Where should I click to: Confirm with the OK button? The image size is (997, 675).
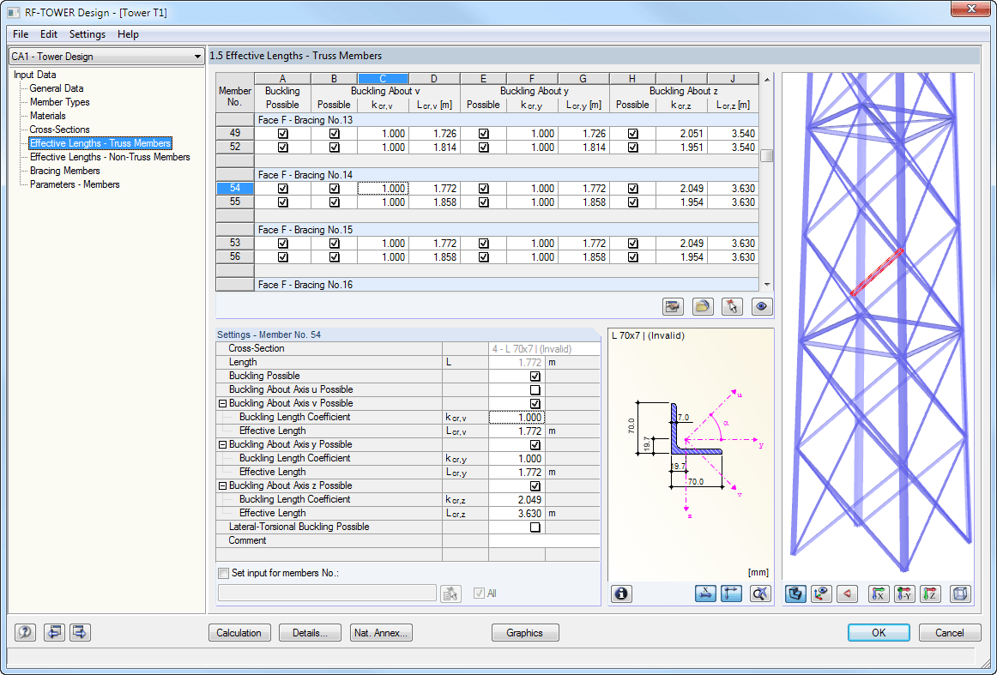pyautogui.click(x=879, y=633)
